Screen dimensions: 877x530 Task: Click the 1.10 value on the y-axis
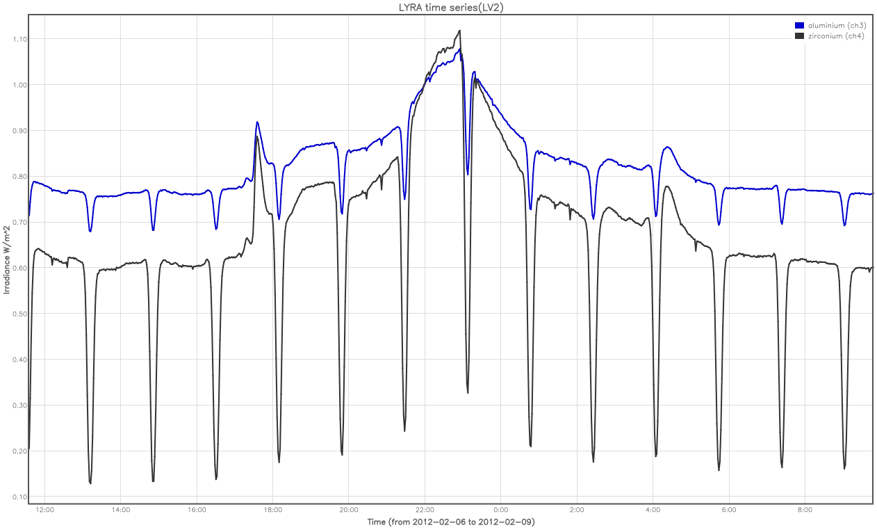pos(19,39)
